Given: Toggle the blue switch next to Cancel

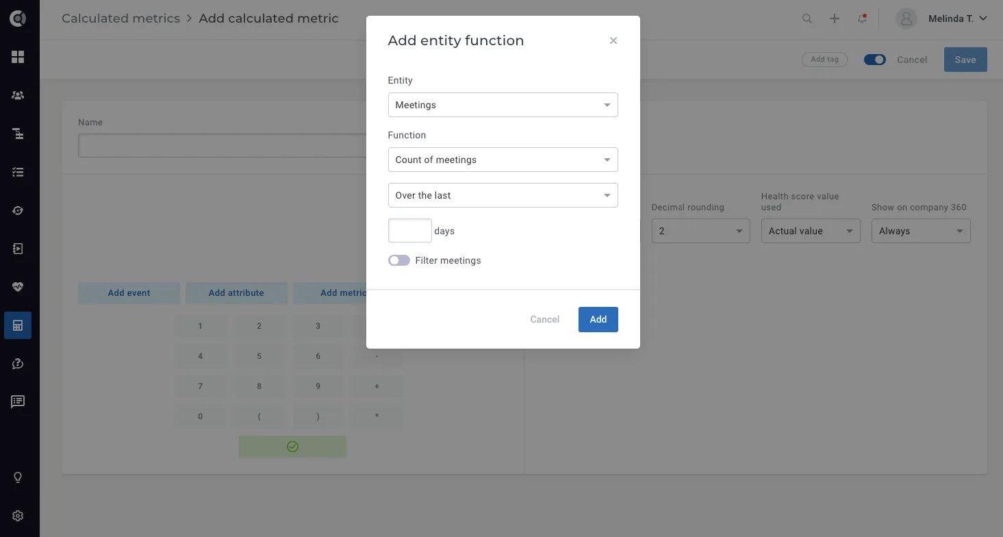Looking at the screenshot, I should tap(875, 60).
